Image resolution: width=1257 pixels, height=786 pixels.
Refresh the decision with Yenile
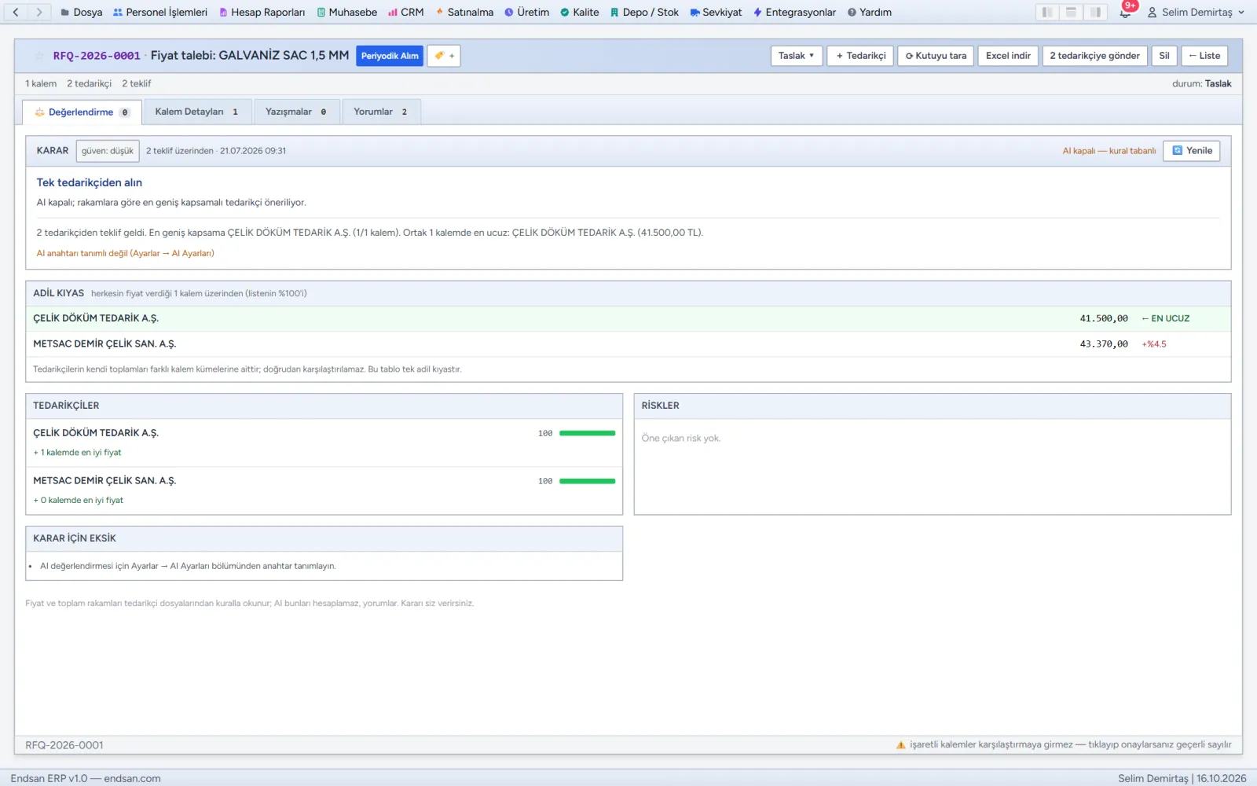pos(1192,151)
